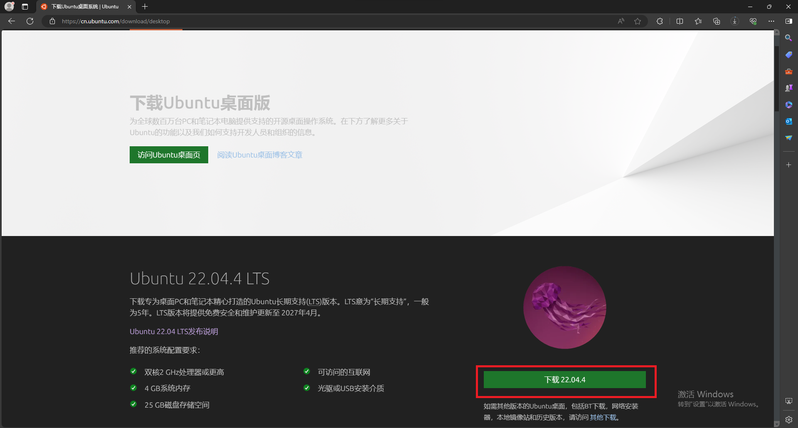Screen dimensions: 798x428
Task: Open the Tools toolbox in sidebar
Action: coord(788,71)
